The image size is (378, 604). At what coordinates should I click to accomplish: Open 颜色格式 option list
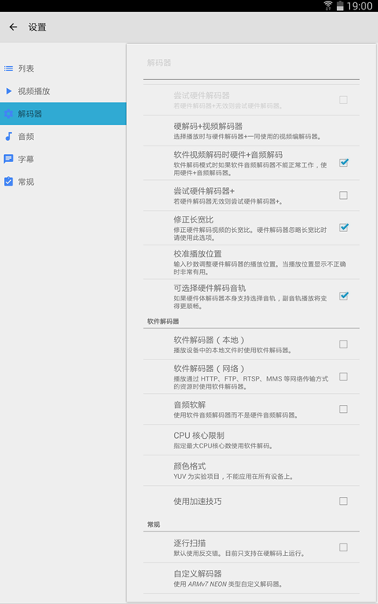(251, 471)
